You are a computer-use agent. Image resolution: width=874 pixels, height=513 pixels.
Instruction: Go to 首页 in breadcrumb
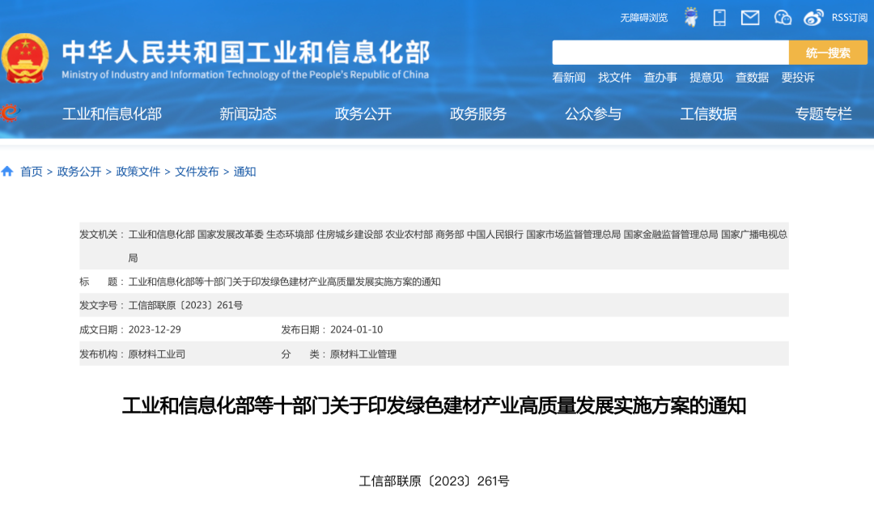click(x=32, y=172)
